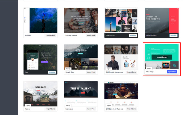Click the Legacy tag on Ascend
Image resolution: width=183 pixels, height=115 pixels.
pyautogui.click(x=28, y=106)
